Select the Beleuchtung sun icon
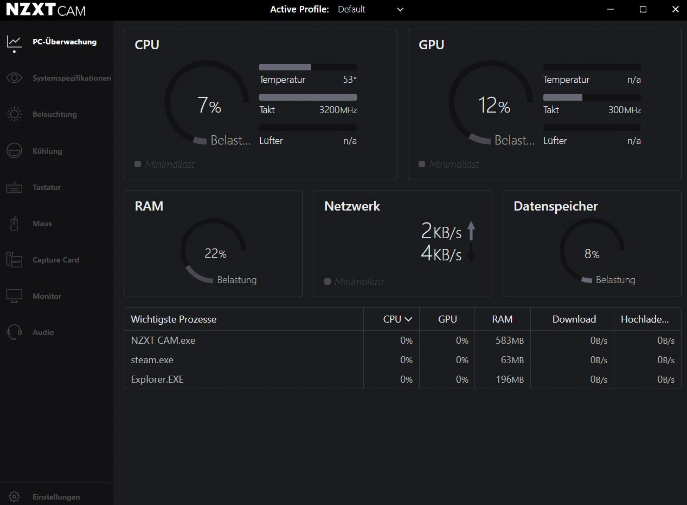687x505 pixels. click(x=14, y=114)
